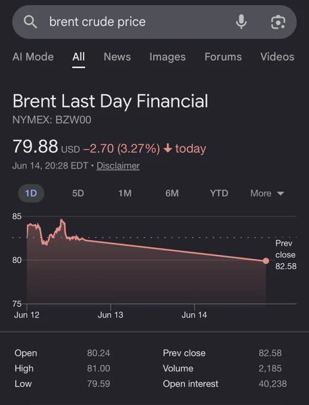Select the pink endpoint dot on chart
Screen dimensions: 309x405
click(x=266, y=261)
